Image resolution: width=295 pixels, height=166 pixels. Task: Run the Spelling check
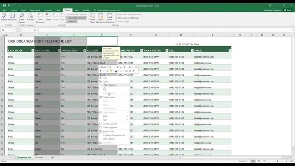[x=4, y=17]
